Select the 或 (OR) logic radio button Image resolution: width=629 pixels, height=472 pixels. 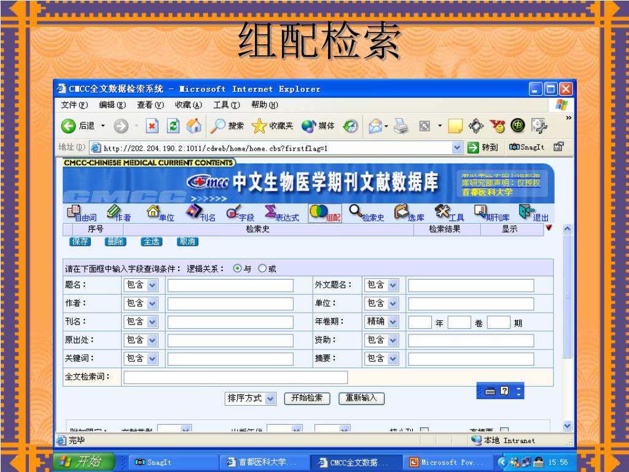coord(262,269)
